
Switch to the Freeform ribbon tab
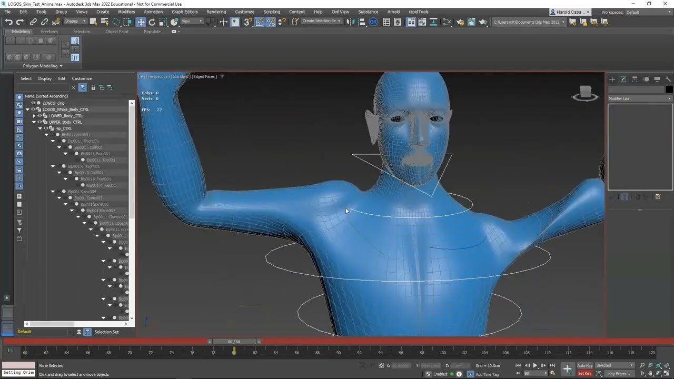click(x=49, y=32)
